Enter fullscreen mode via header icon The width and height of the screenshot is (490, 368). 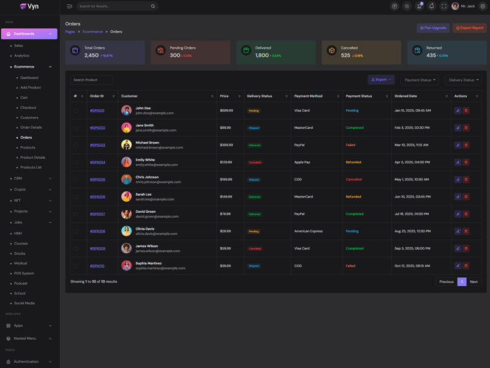coord(444,6)
